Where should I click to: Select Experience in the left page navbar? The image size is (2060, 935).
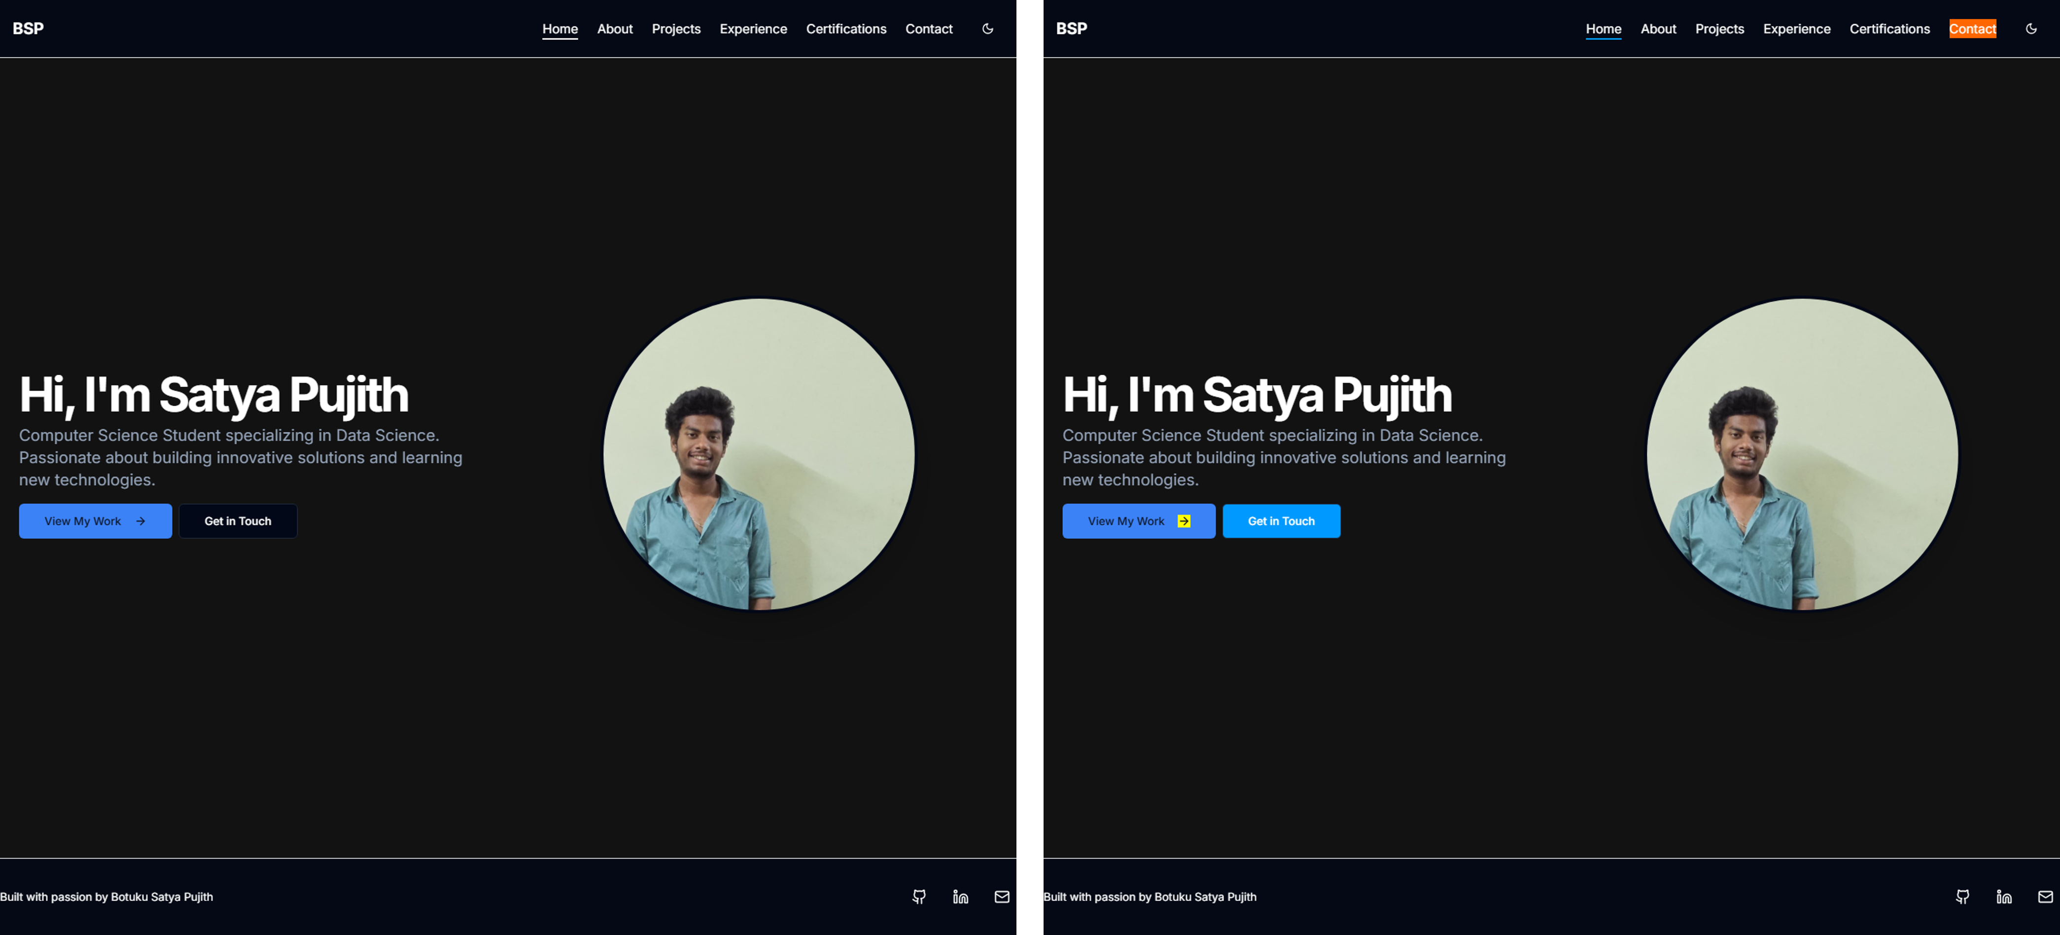pyautogui.click(x=753, y=29)
